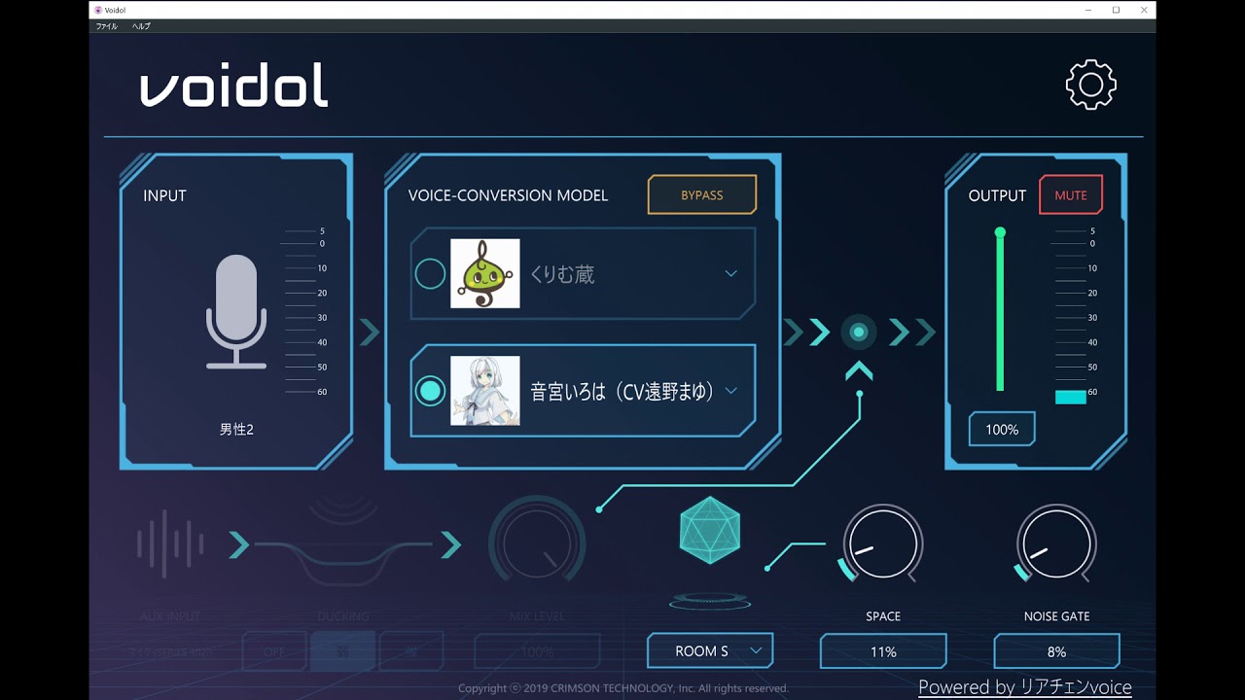Click the MIX LEVEL 100% value field
The width and height of the screenshot is (1245, 700).
click(x=537, y=651)
